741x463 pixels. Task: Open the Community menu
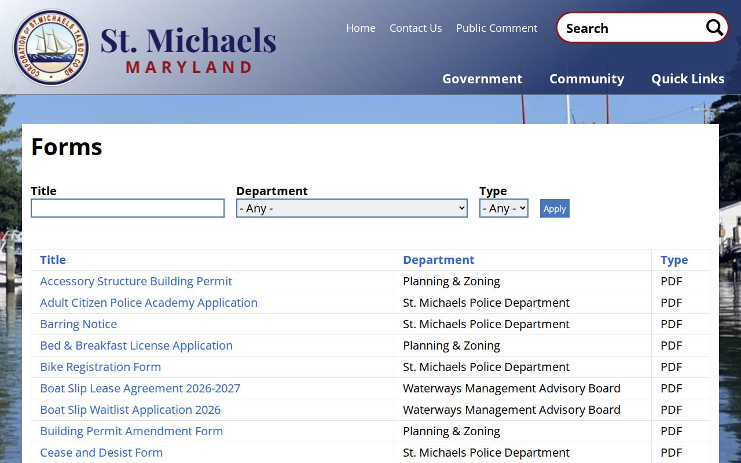(x=586, y=79)
